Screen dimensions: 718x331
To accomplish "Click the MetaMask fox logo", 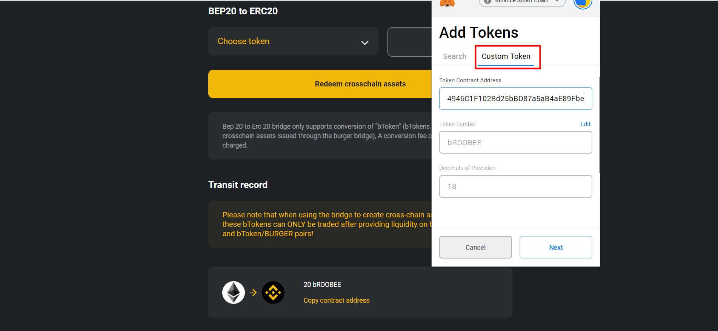I will click(447, 3).
